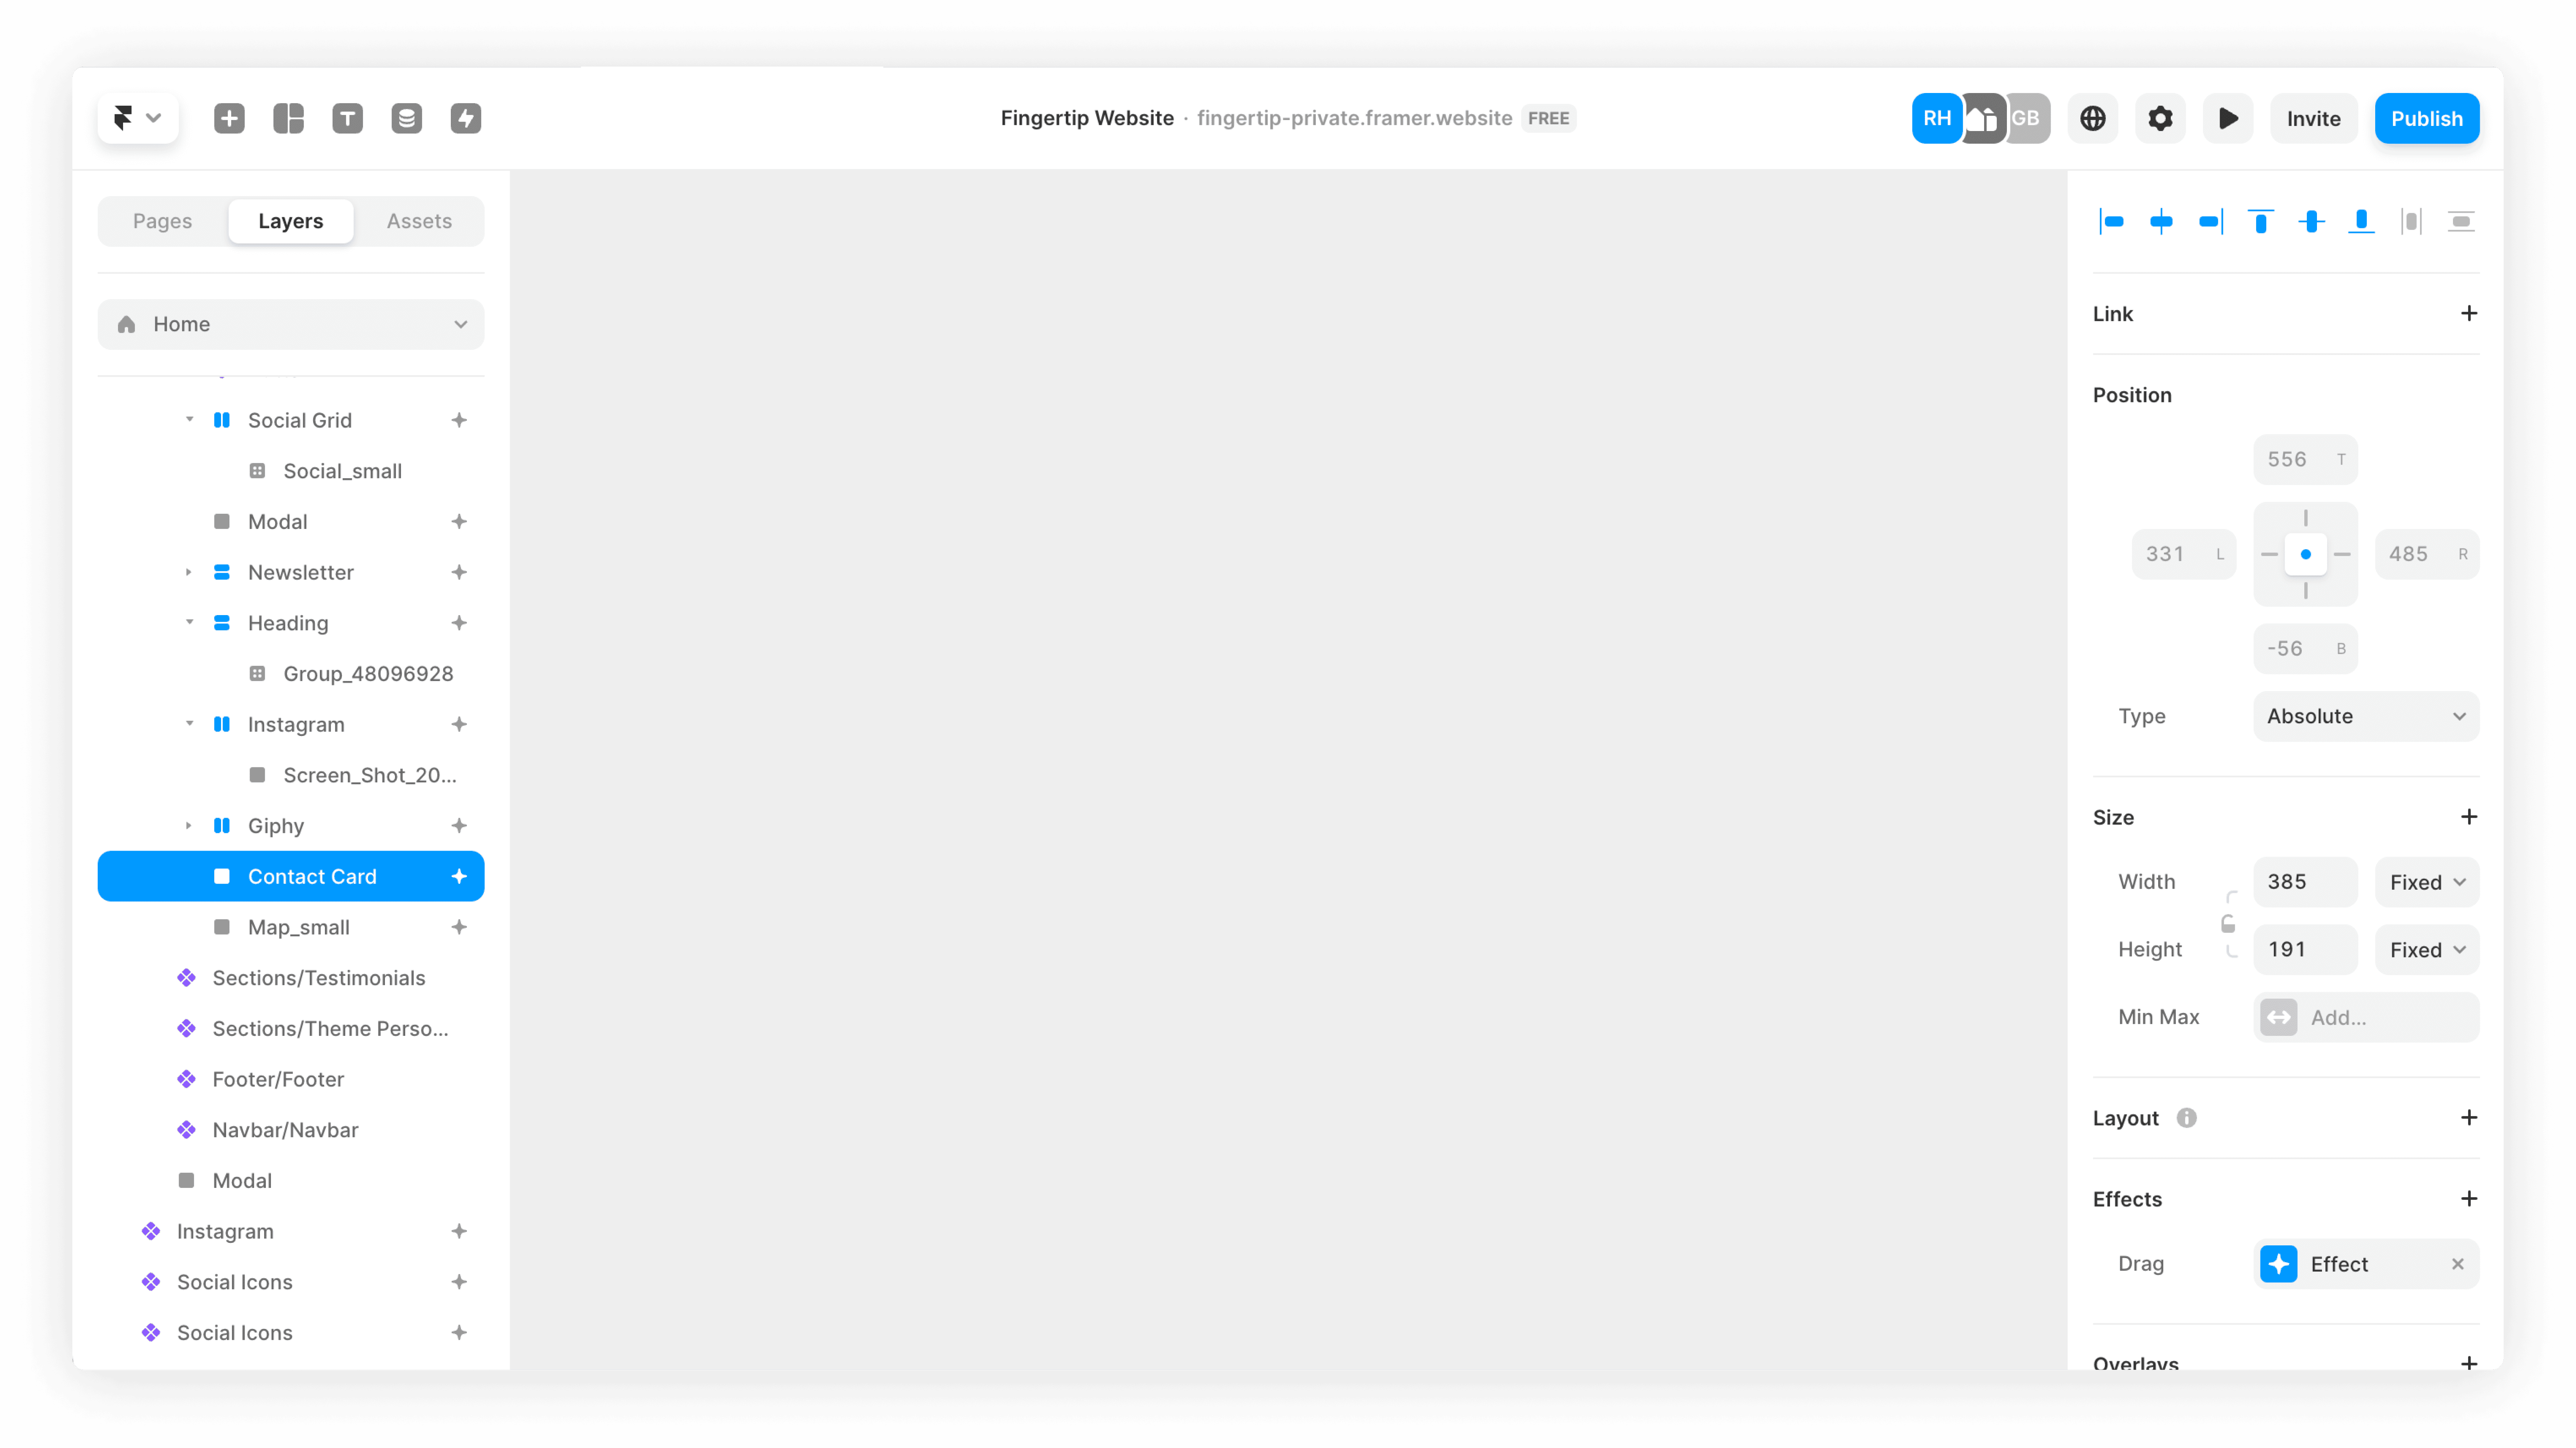
Task: Click the plus icon on Social Grid row
Action: click(x=459, y=420)
